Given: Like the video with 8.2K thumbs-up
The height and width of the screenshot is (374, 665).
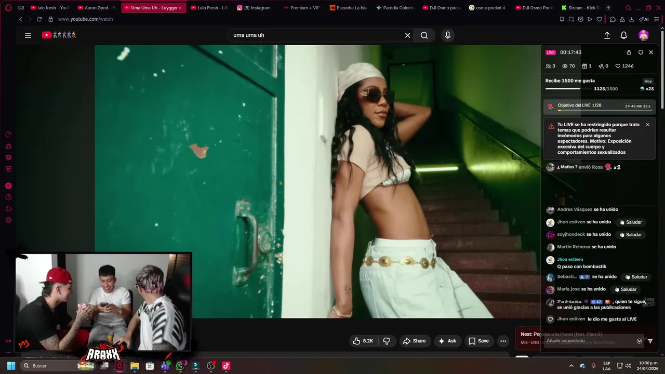Looking at the screenshot, I should tap(363, 341).
